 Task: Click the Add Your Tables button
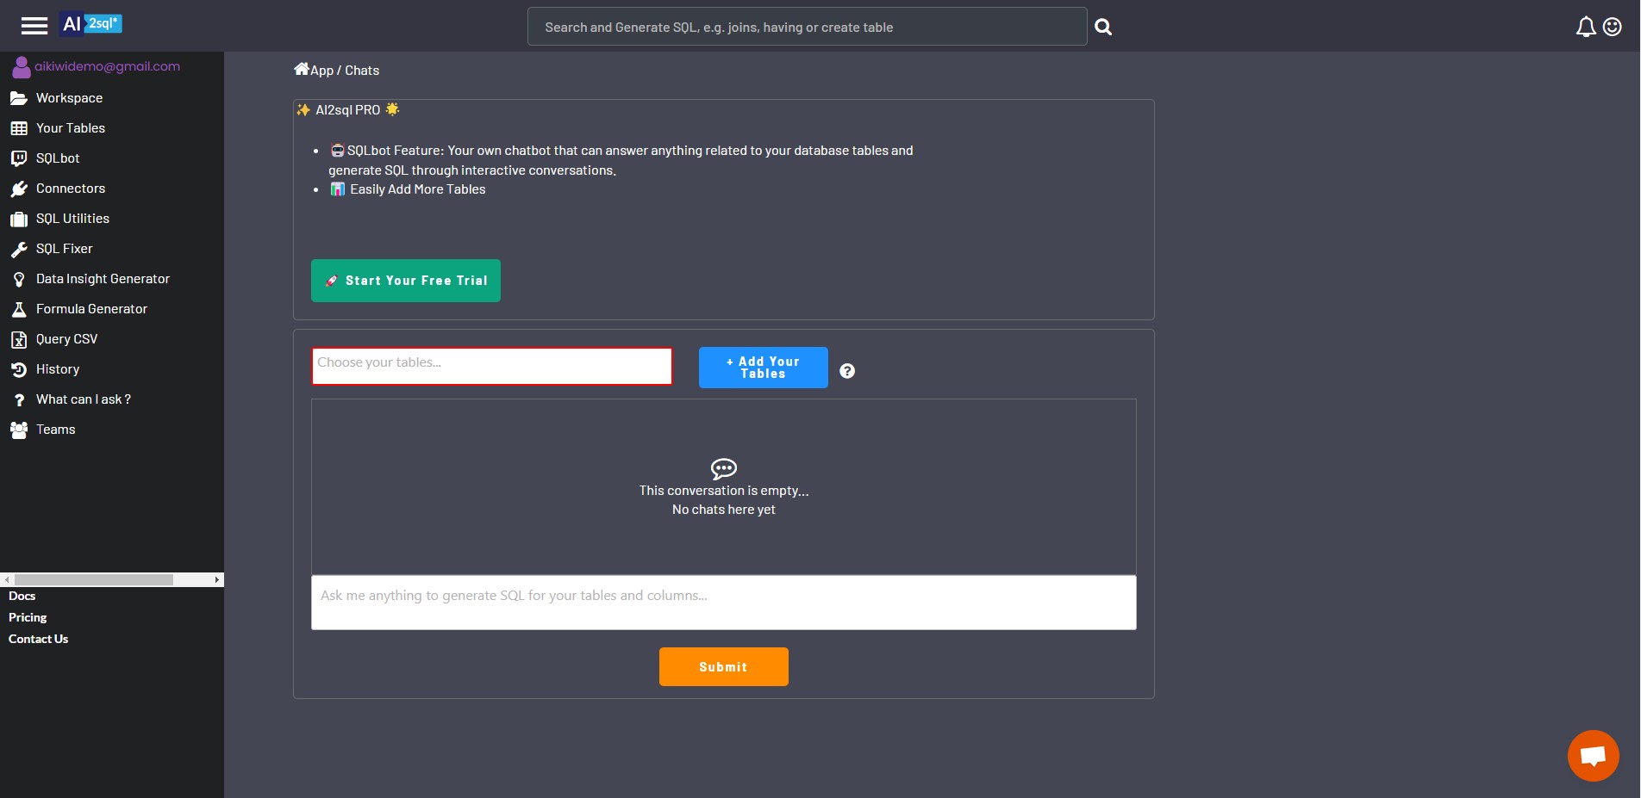(x=764, y=368)
